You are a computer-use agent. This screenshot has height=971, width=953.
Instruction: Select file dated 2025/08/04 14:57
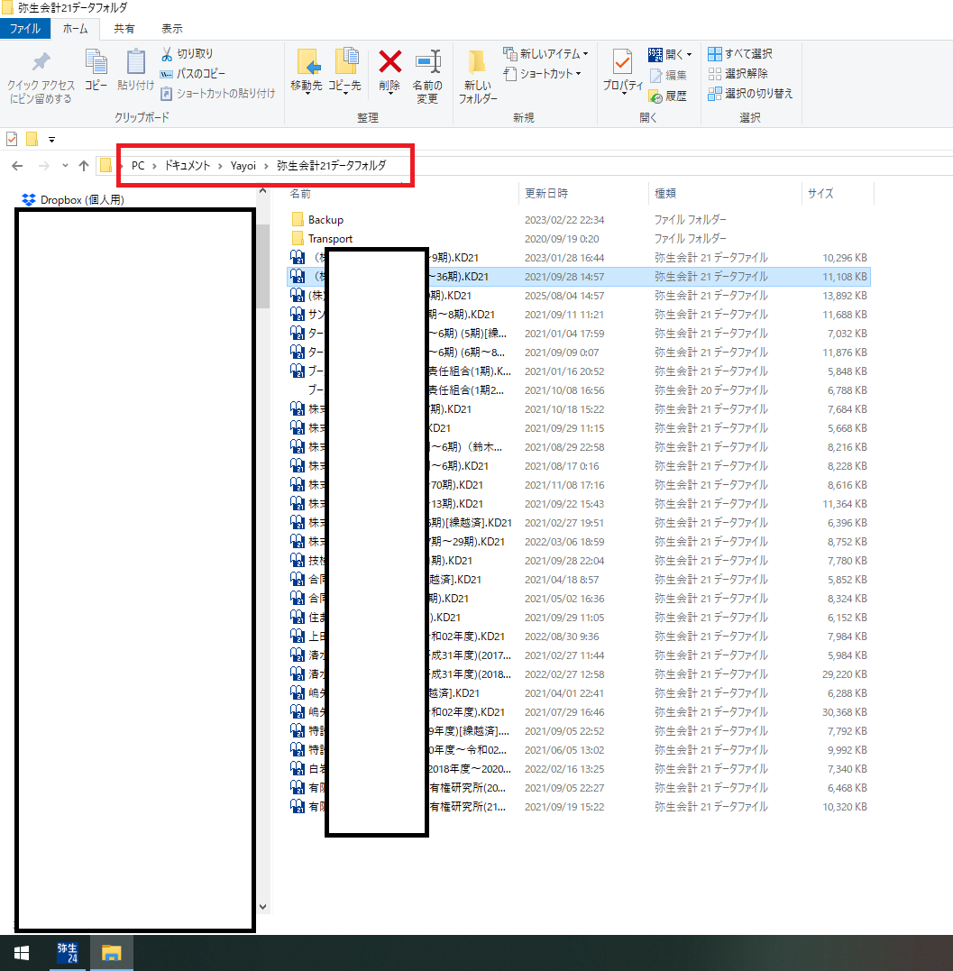coord(579,296)
